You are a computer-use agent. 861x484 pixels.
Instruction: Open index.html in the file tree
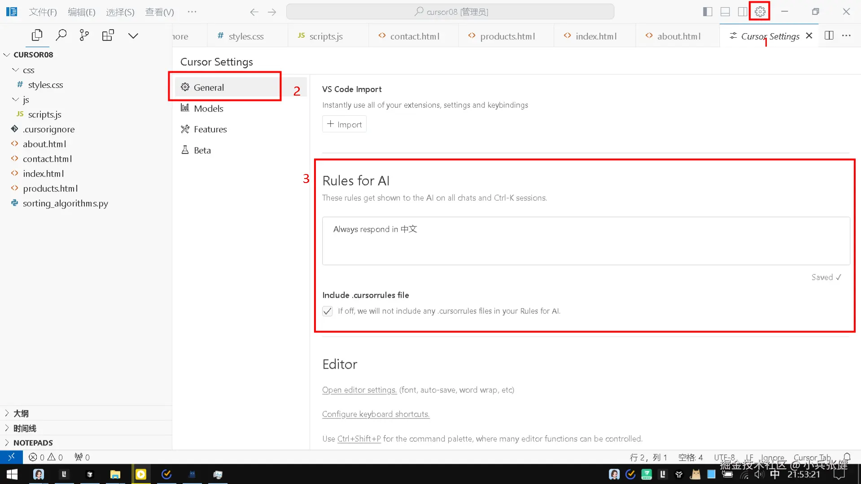43,174
